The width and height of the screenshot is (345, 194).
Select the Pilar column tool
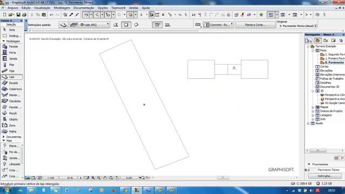click(11, 65)
